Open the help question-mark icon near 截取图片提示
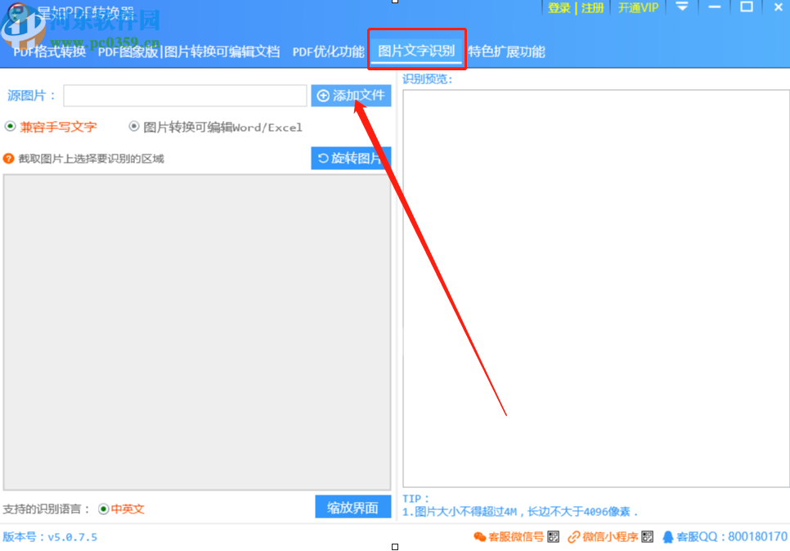790x551 pixels. (7, 157)
